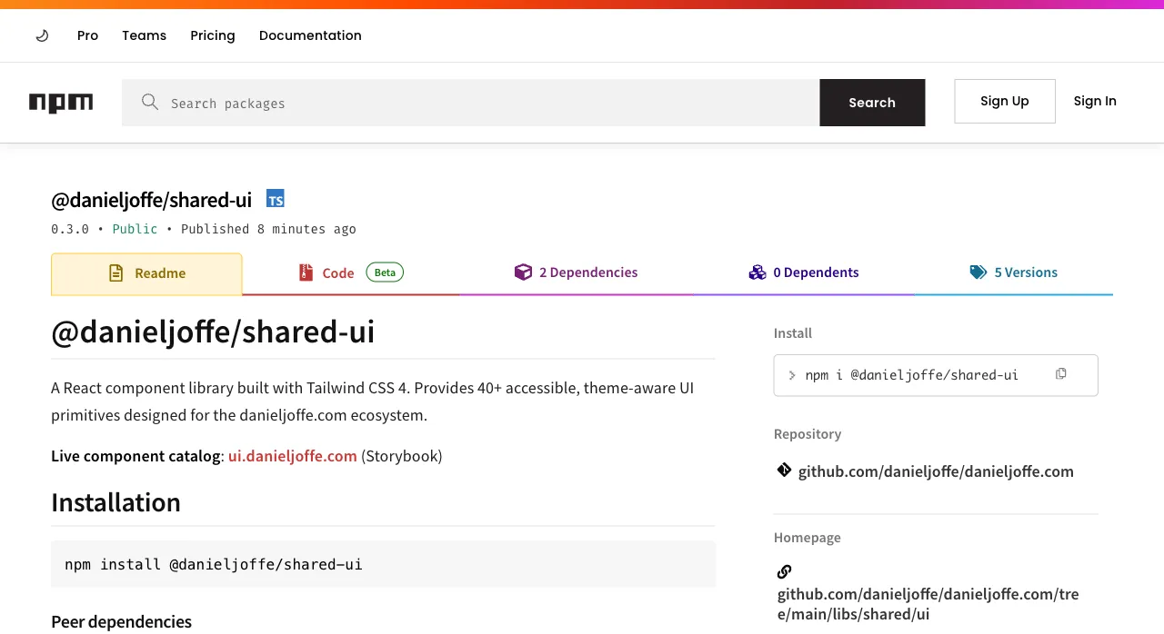Open Documentation link

[x=310, y=35]
